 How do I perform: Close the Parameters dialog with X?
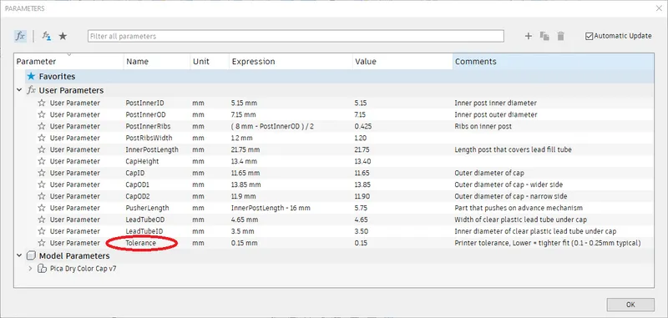(x=659, y=8)
